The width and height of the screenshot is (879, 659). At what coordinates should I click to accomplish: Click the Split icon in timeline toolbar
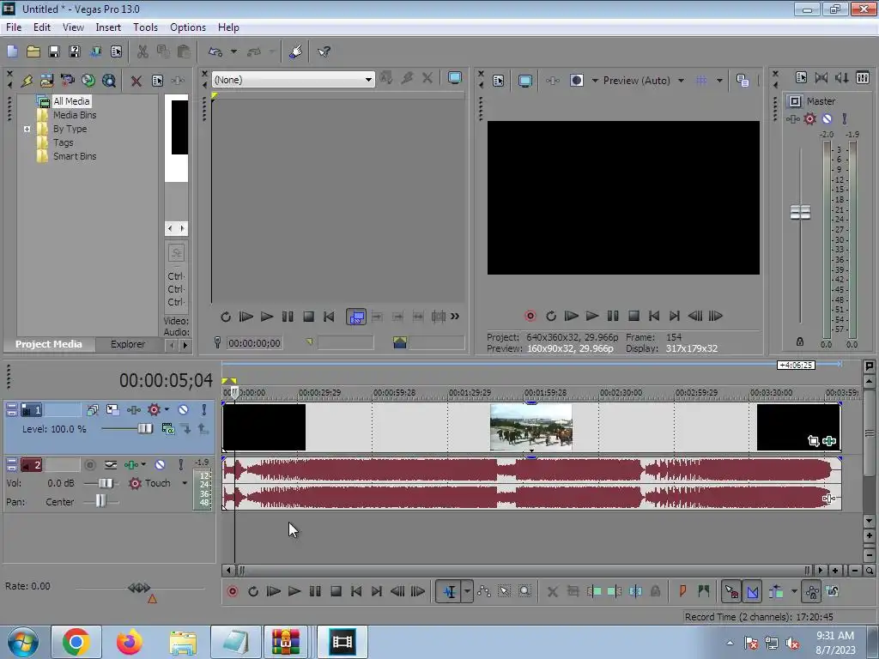(635, 591)
